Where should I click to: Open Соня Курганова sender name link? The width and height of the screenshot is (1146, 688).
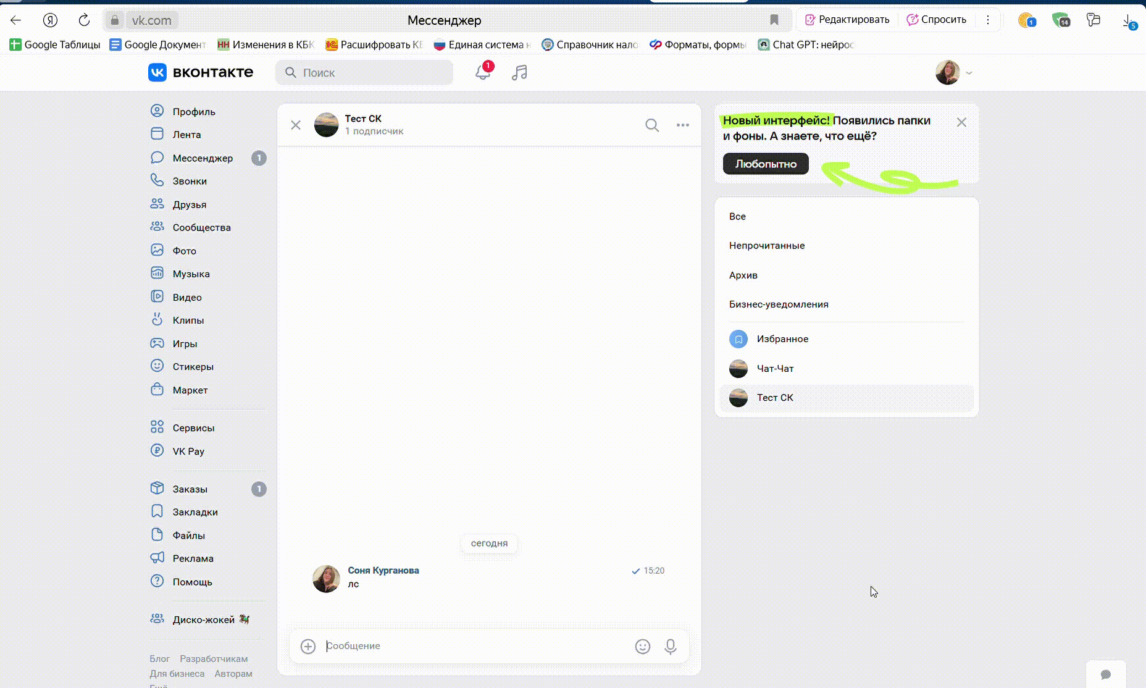tap(383, 571)
